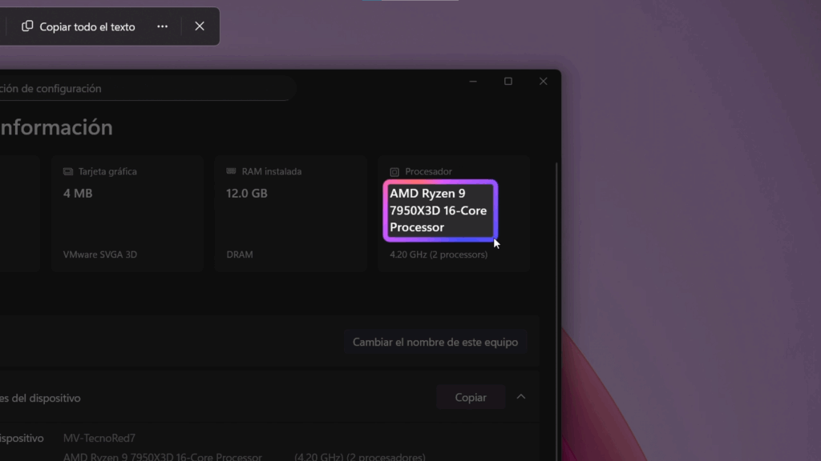Maximize the Settings window

pos(508,82)
